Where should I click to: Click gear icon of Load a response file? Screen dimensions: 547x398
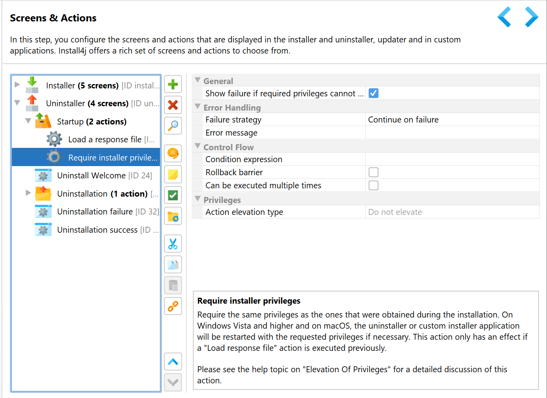pyautogui.click(x=54, y=139)
